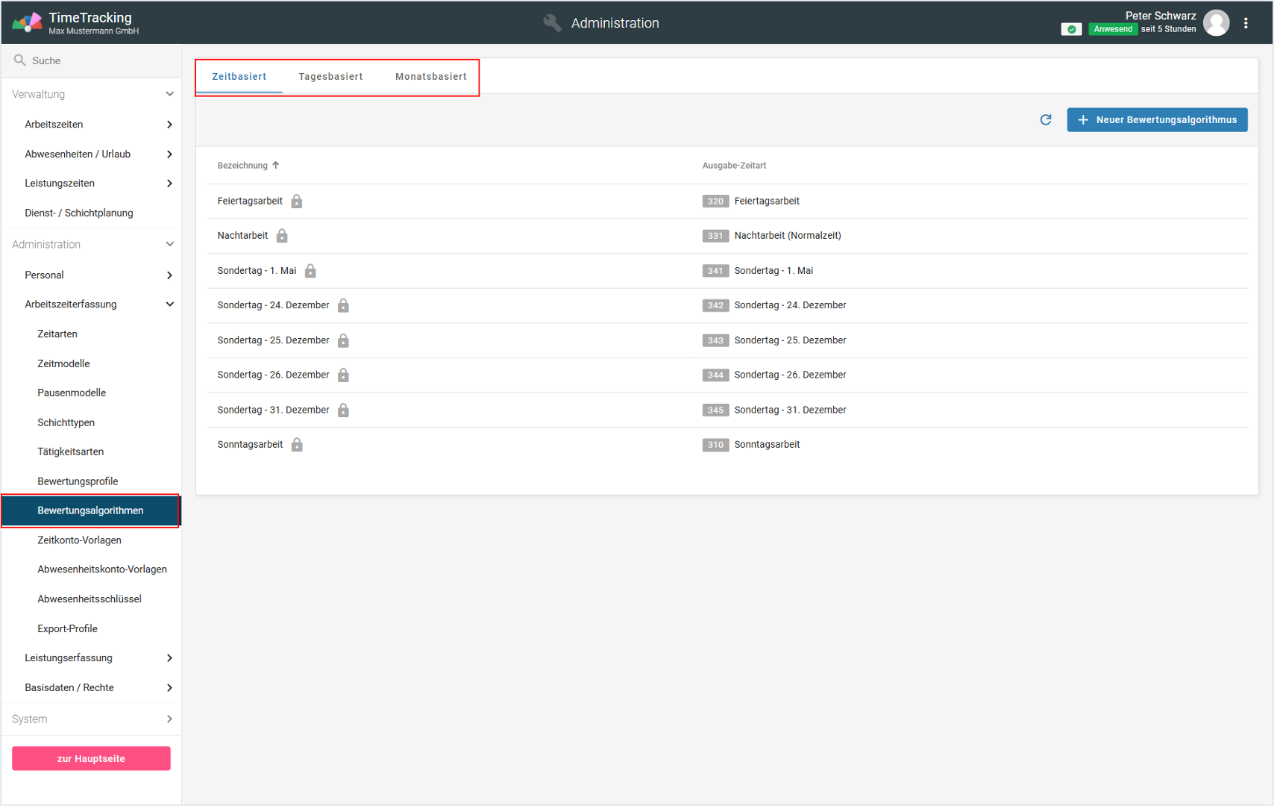Click the Neuer Bewertungsalgorithmus button

pyautogui.click(x=1157, y=120)
